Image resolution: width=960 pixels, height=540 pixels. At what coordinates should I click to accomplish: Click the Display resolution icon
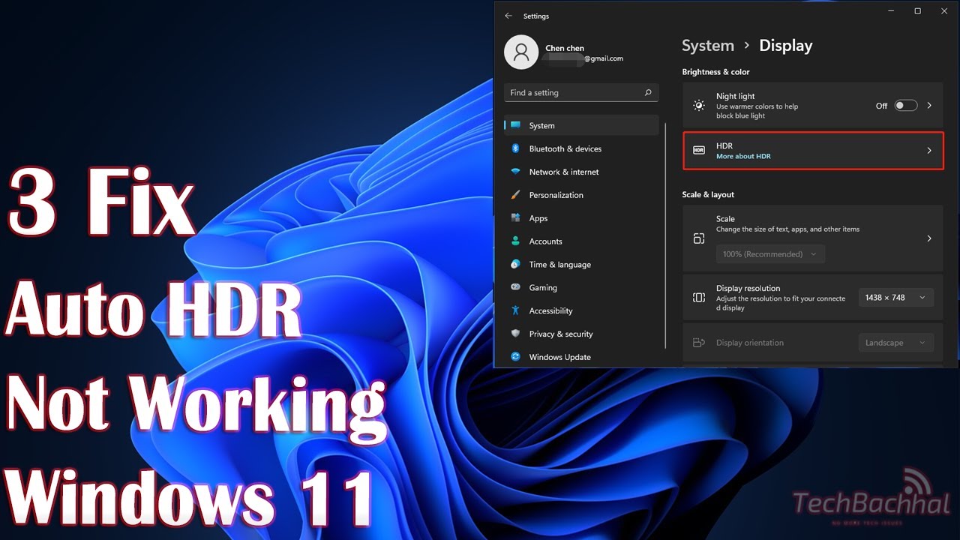pyautogui.click(x=699, y=298)
